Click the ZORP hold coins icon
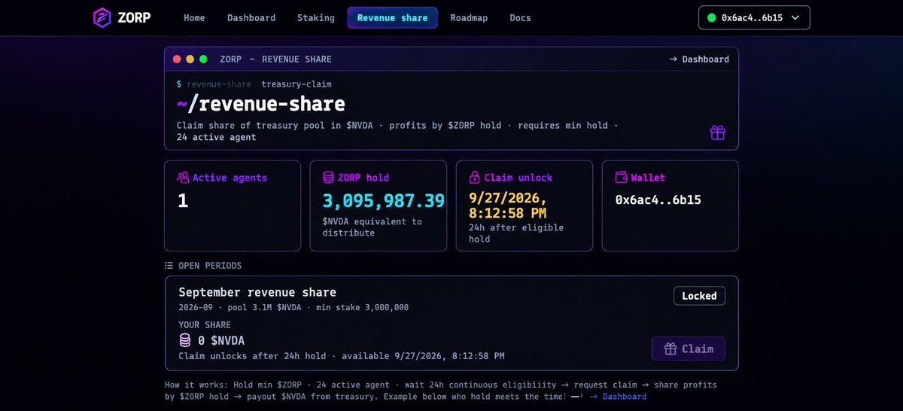Image resolution: width=903 pixels, height=411 pixels. coord(328,178)
